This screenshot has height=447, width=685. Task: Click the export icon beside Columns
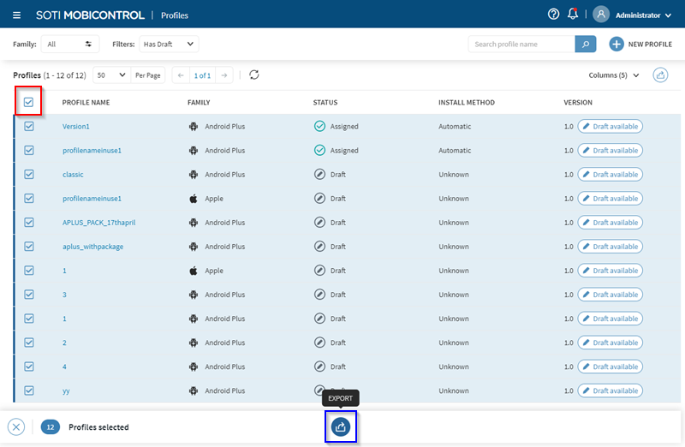click(660, 75)
